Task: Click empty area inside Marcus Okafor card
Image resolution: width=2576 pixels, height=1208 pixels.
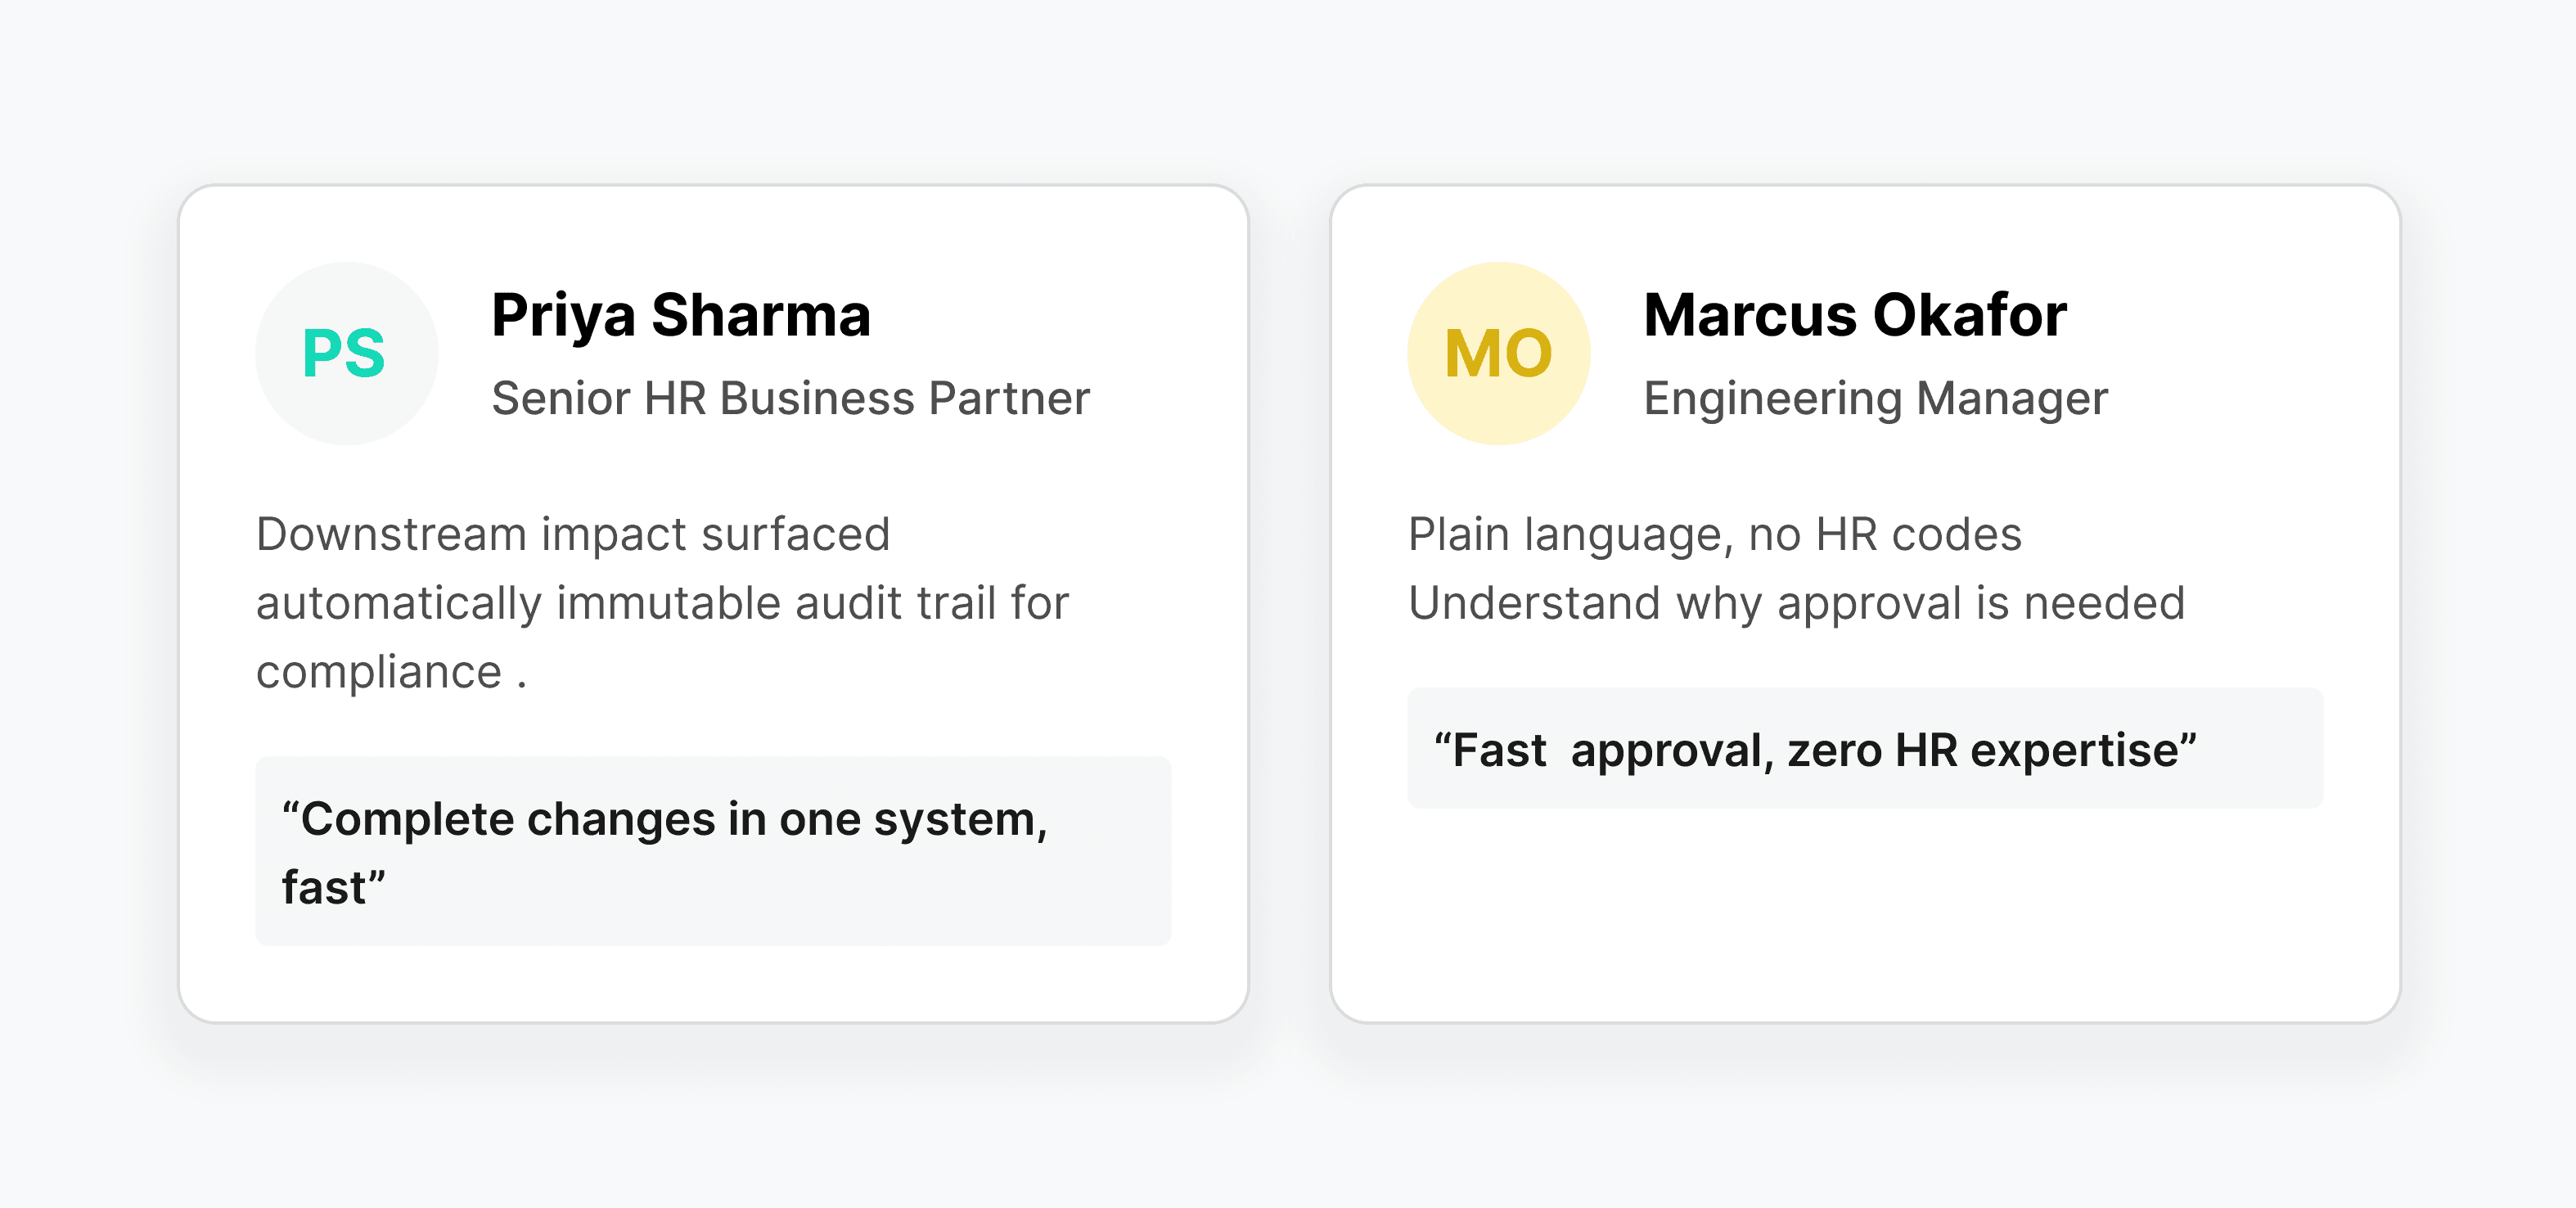Action: [1865, 915]
